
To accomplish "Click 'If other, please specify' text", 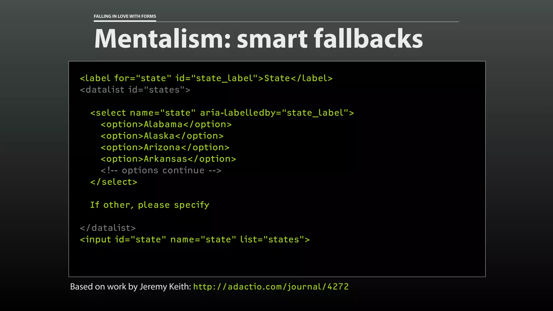I will pyautogui.click(x=150, y=205).
